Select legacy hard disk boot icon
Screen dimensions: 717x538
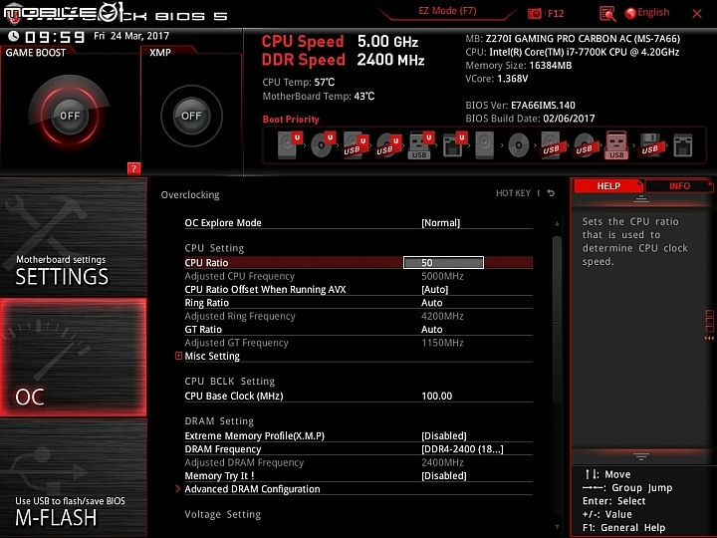(484, 145)
